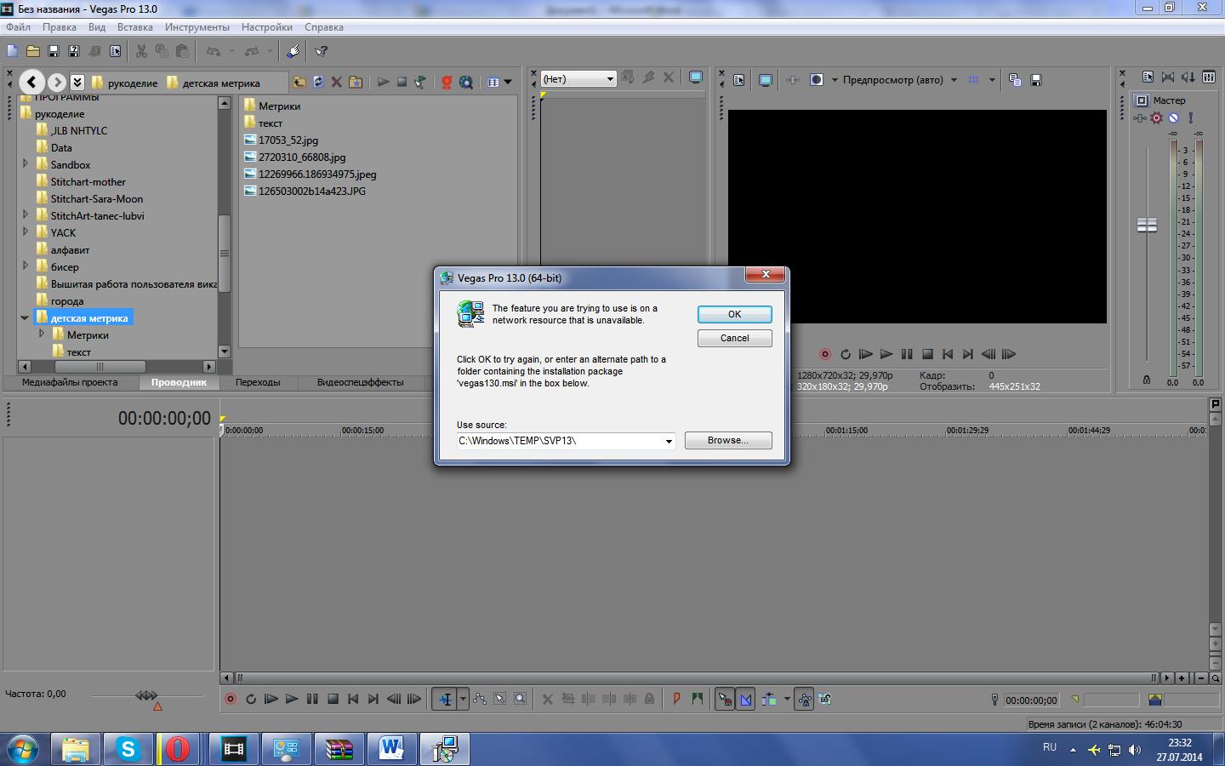The width and height of the screenshot is (1225, 766).
Task: Switch to the Видеоспецэффекты tab
Action: click(361, 382)
